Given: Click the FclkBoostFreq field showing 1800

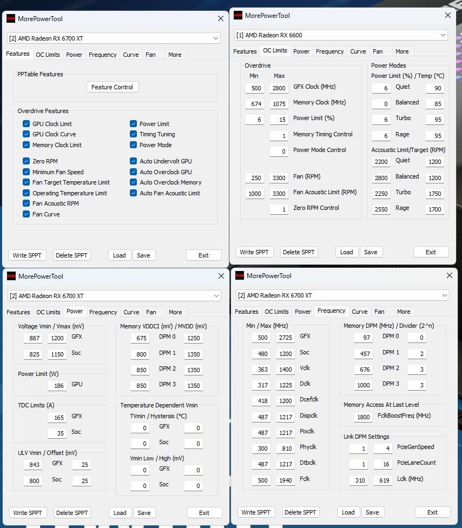Looking at the screenshot, I should click(364, 417).
